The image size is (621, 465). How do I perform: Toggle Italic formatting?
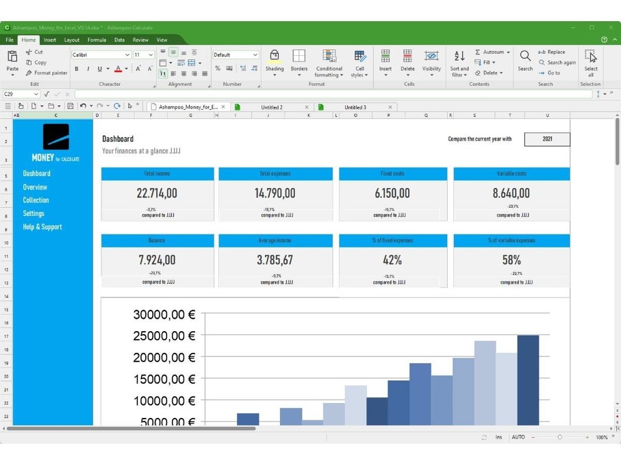tap(88, 69)
